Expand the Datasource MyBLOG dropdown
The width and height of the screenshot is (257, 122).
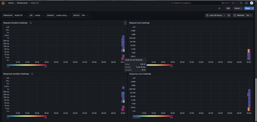[20, 15]
